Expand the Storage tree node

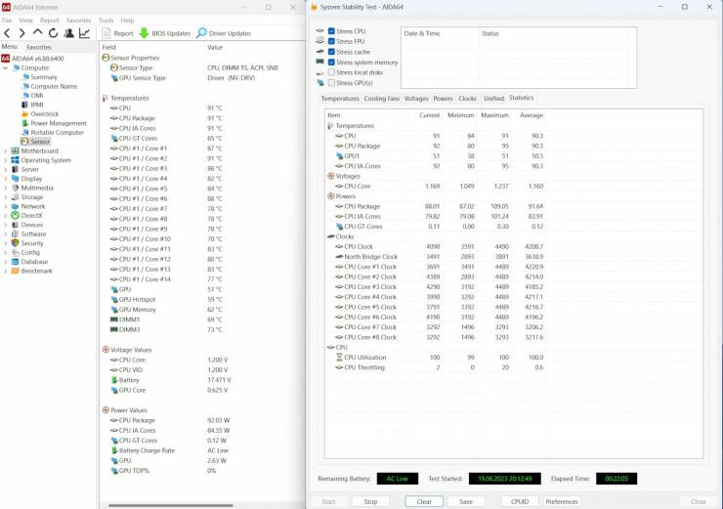tap(6, 197)
